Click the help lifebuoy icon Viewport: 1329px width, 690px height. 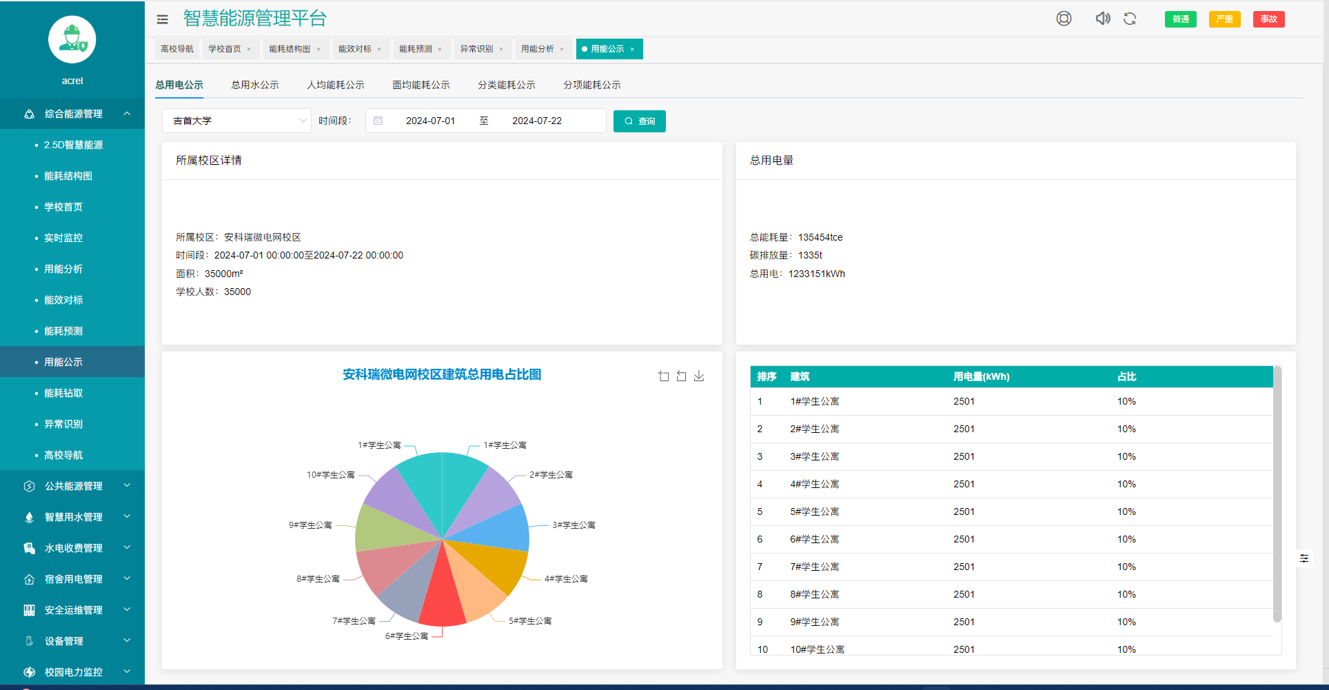[x=1064, y=19]
